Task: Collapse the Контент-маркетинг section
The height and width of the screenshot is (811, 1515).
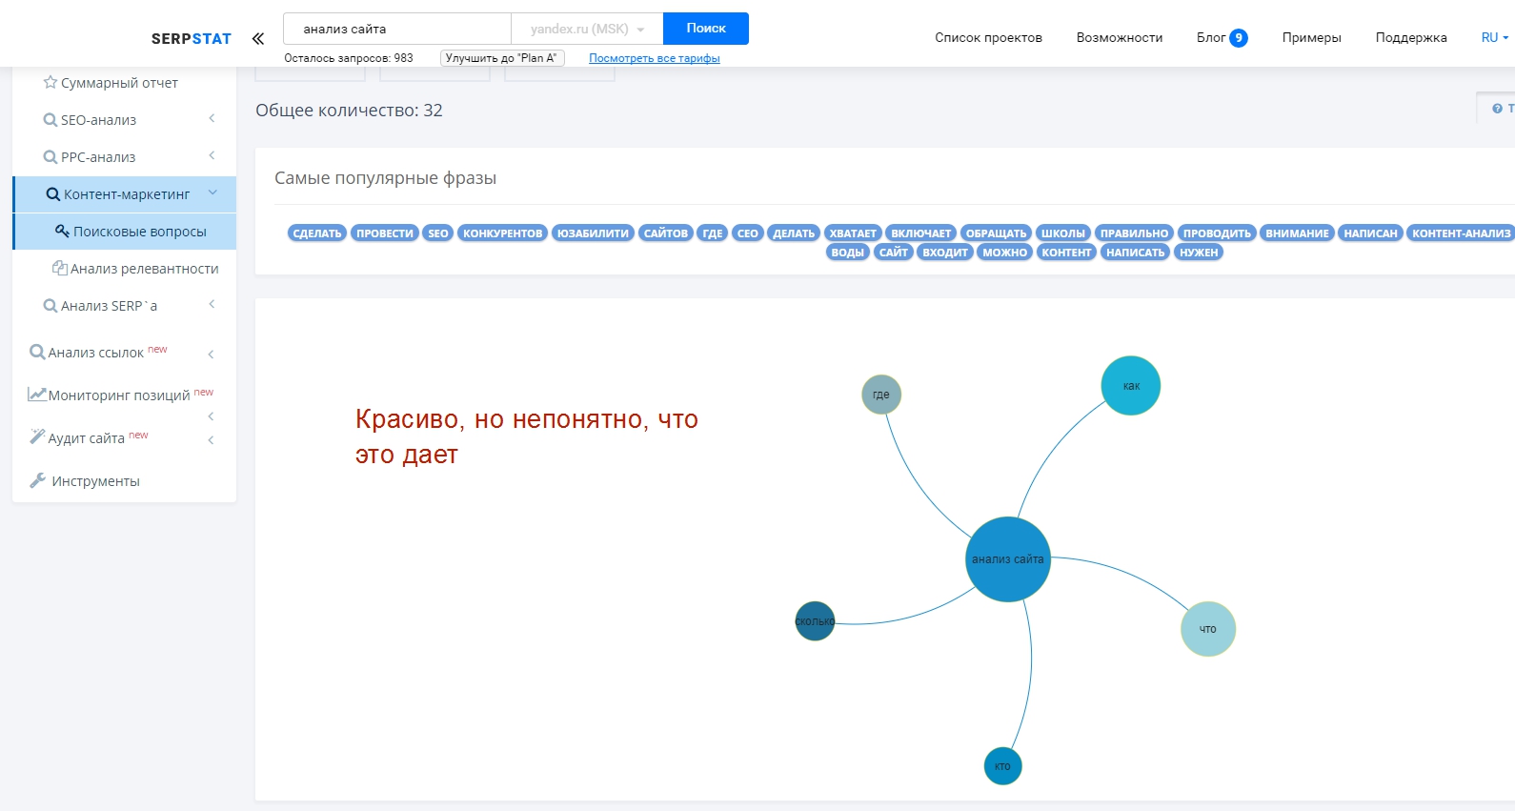Action: coord(212,193)
